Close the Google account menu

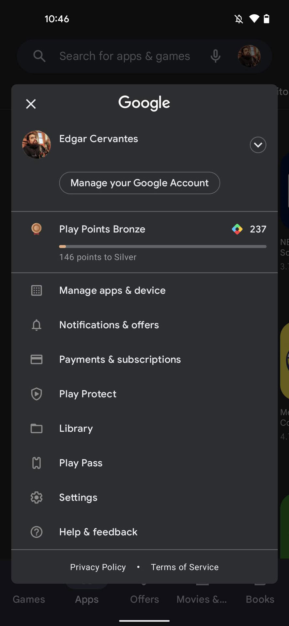31,104
